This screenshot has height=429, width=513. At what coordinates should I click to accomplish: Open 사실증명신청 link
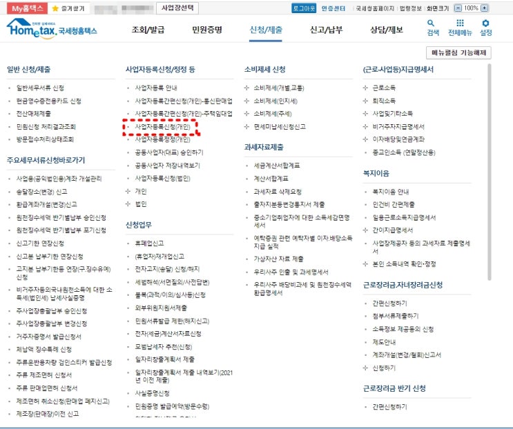click(x=152, y=393)
